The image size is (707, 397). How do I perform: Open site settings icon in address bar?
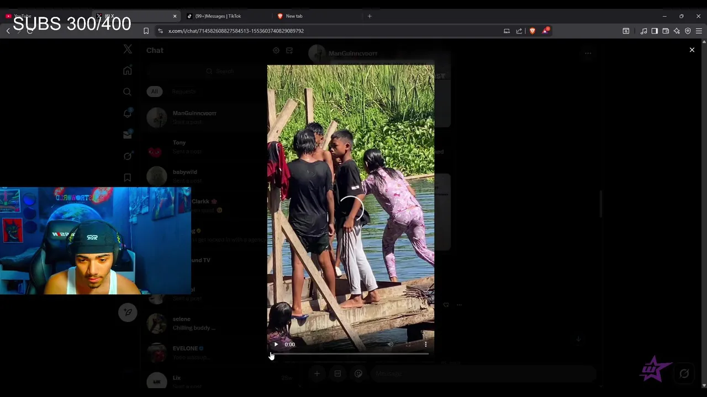[160, 31]
